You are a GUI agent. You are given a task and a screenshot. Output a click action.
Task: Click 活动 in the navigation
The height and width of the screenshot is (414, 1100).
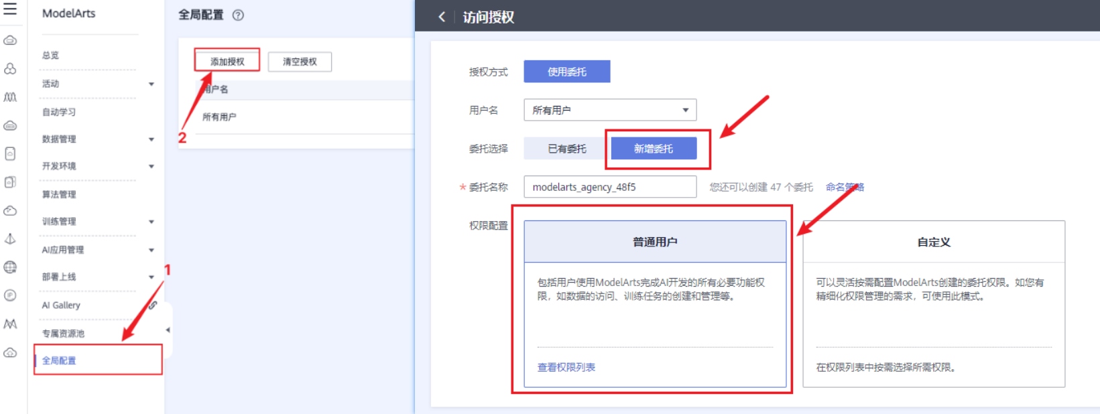tap(51, 84)
